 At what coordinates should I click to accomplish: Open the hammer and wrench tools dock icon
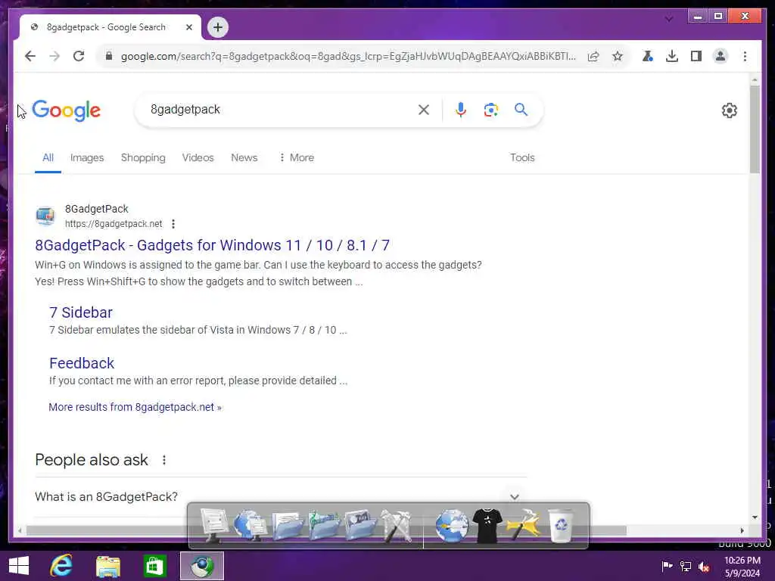[x=397, y=525]
